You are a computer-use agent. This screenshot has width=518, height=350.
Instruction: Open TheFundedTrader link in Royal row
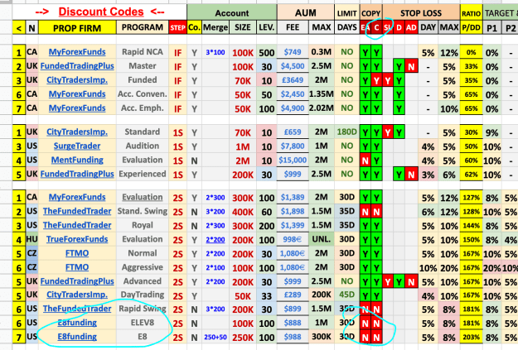(77, 225)
